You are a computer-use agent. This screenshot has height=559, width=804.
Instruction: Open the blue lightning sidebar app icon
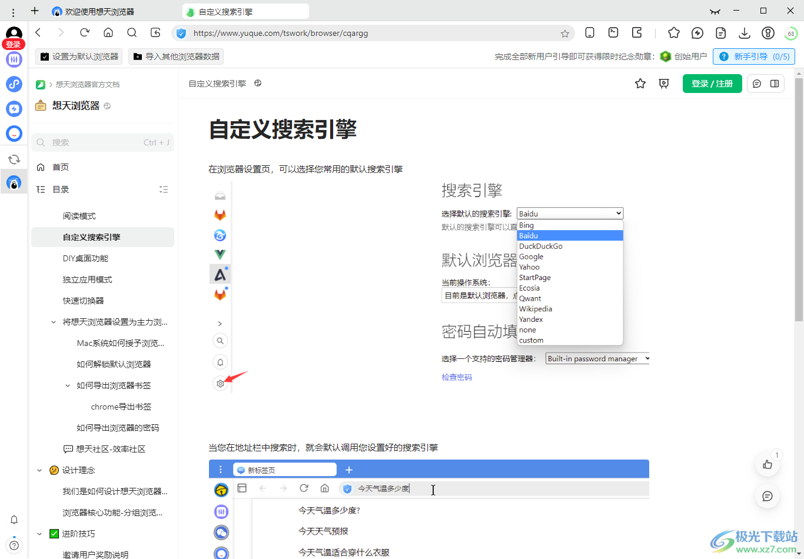[14, 108]
